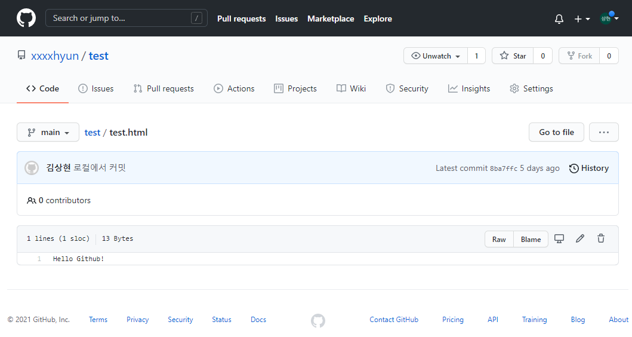Image resolution: width=632 pixels, height=337 pixels.
Task: Open the Training footer link
Action: (x=535, y=320)
